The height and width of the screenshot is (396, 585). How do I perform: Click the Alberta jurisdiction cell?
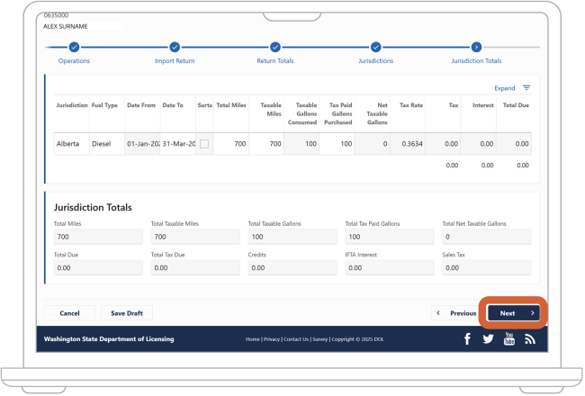click(x=72, y=144)
